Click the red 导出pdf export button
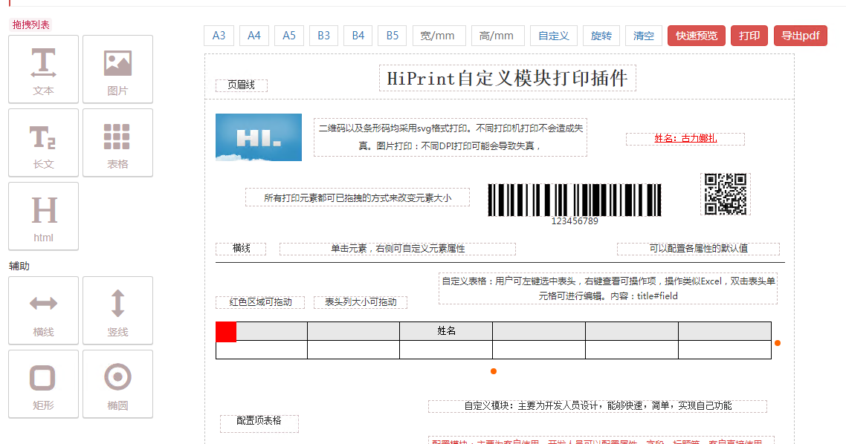The width and height of the screenshot is (846, 444). point(801,36)
